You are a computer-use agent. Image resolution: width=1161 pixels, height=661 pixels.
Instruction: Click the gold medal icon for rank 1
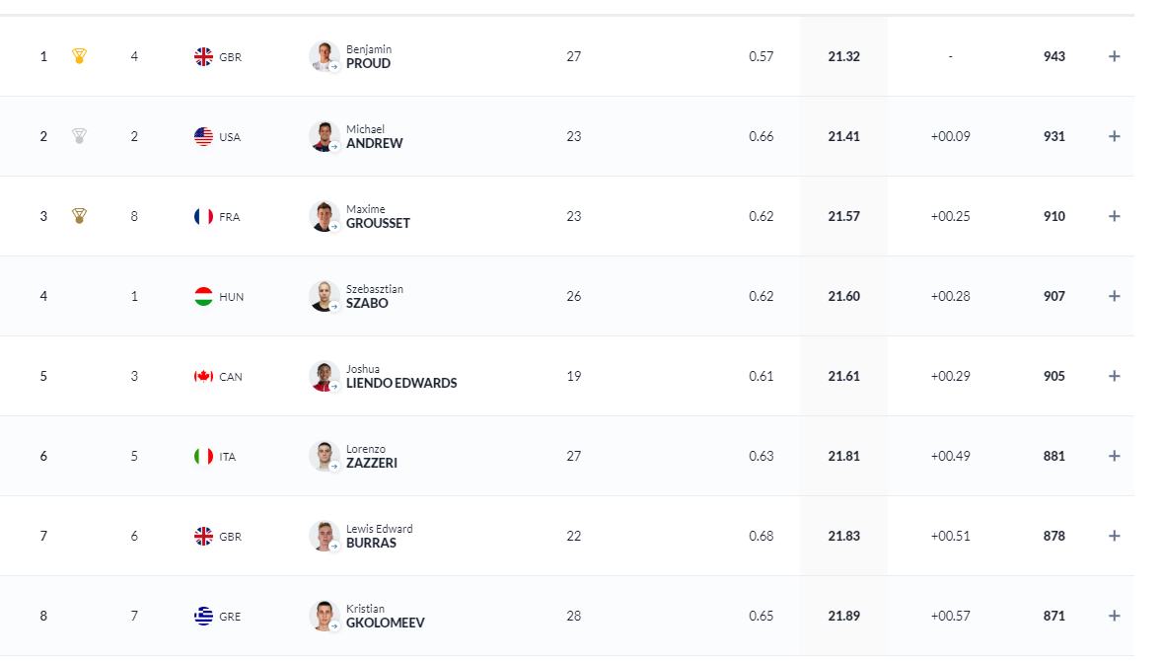80,56
